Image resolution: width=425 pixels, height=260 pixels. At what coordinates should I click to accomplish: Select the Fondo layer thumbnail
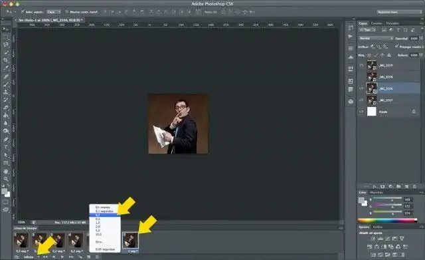coord(372,112)
